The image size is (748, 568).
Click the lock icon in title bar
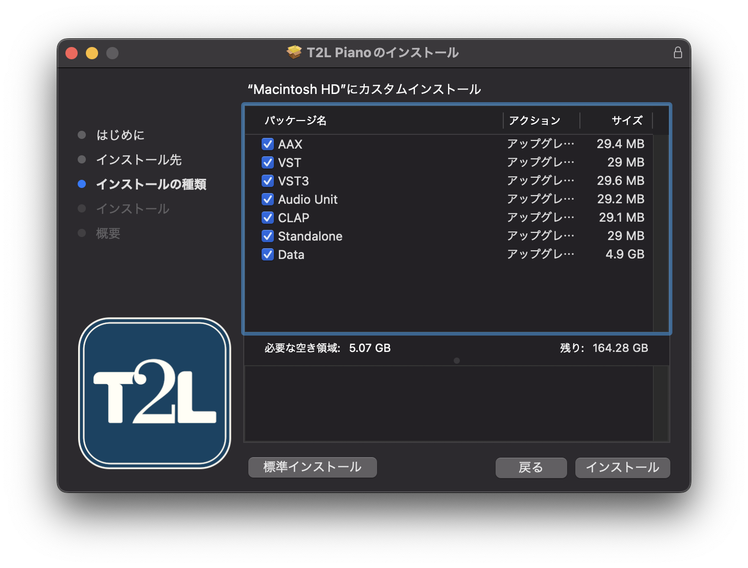click(x=677, y=53)
